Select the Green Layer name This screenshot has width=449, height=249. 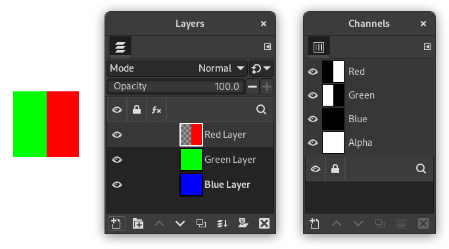230,160
